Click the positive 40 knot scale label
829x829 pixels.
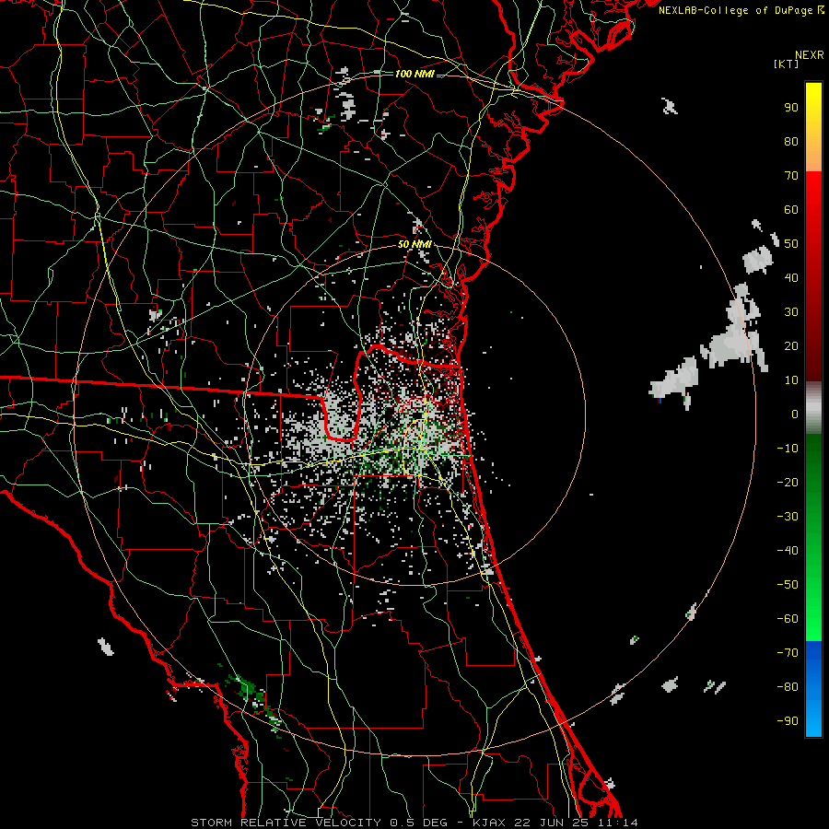pyautogui.click(x=791, y=278)
